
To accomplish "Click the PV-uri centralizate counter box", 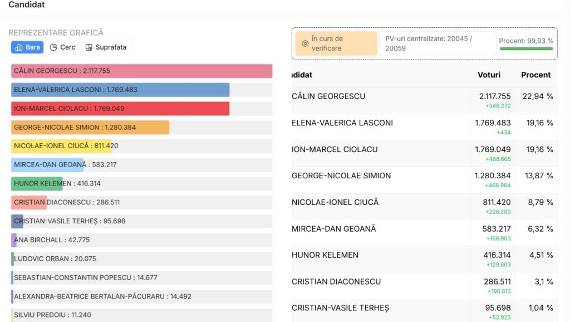I will coord(438,43).
